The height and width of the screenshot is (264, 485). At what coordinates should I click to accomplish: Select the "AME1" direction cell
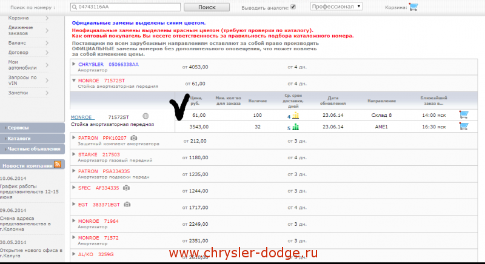tap(381, 127)
